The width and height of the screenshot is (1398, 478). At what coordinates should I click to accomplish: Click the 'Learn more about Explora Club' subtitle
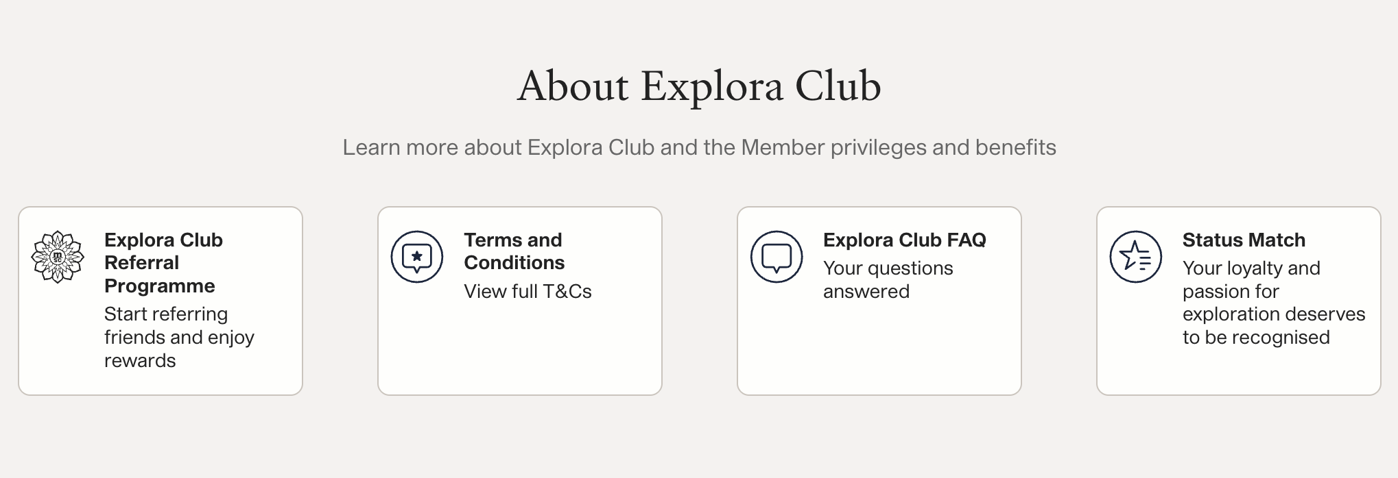click(x=699, y=147)
